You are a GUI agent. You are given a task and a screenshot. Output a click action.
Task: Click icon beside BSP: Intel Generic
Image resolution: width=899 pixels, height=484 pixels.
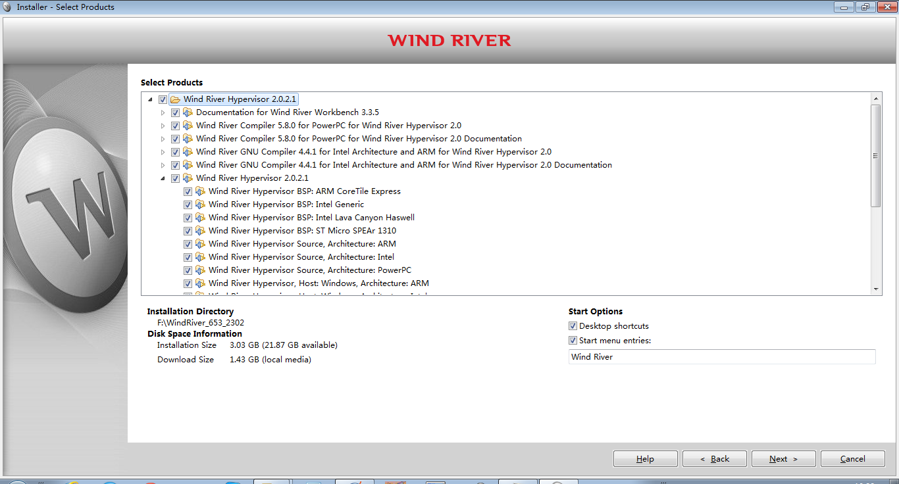coord(200,205)
